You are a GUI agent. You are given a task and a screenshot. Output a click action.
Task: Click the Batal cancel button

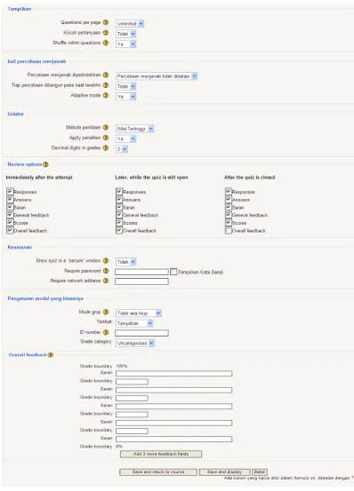pyautogui.click(x=260, y=471)
